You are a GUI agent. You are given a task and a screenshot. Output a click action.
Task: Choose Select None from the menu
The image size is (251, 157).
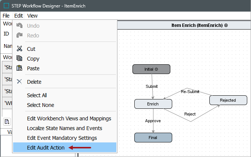(x=41, y=105)
